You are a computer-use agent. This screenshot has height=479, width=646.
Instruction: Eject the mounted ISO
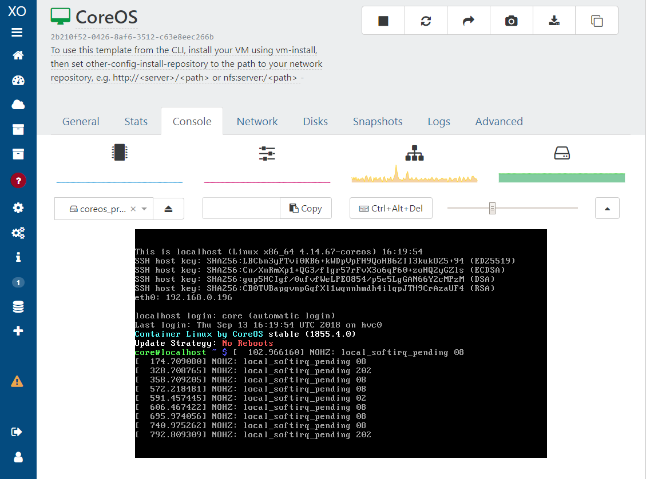(168, 209)
